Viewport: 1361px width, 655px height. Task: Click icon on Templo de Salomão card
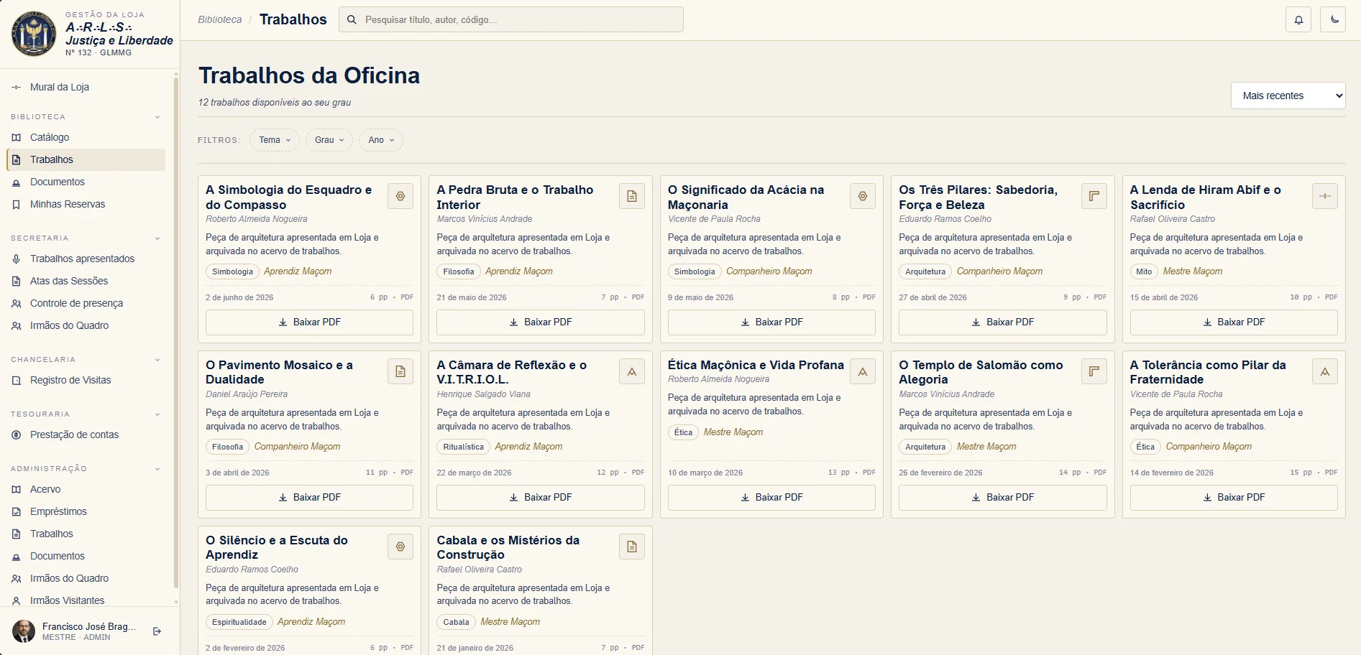pyautogui.click(x=1094, y=371)
